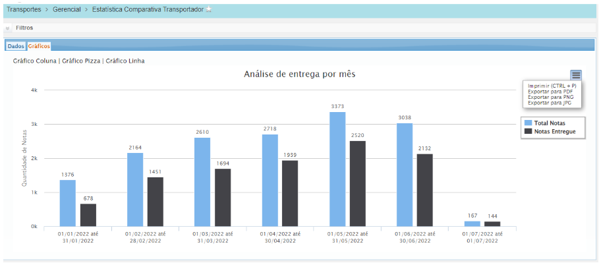The width and height of the screenshot is (601, 263).
Task: Open the chart export hamburger menu
Action: click(x=576, y=75)
